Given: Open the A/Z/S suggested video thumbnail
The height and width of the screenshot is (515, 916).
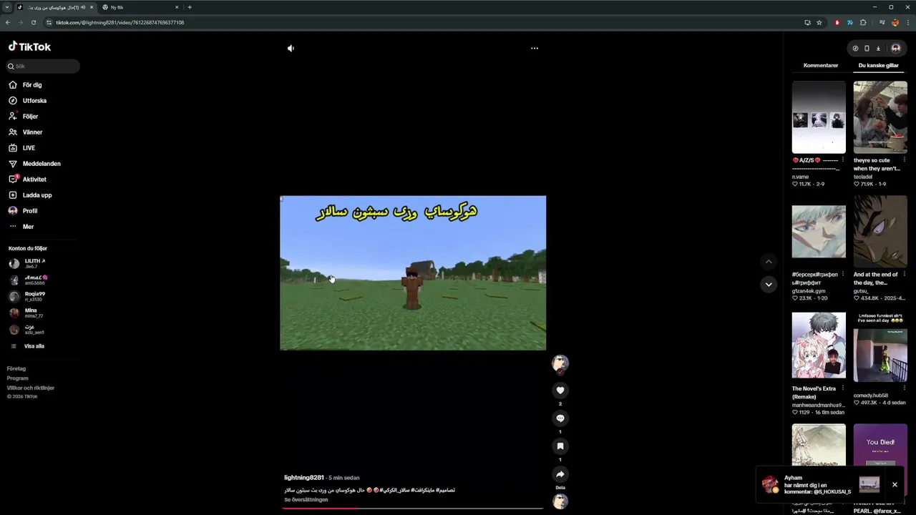Looking at the screenshot, I should coord(819,117).
